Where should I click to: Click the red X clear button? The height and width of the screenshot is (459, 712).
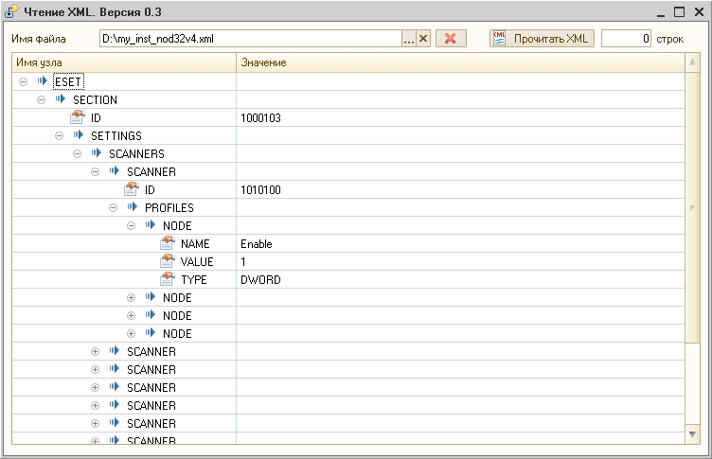[x=451, y=39]
